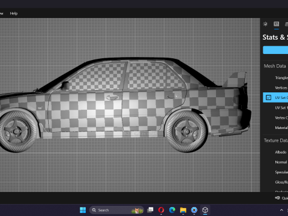Select the Materials row under Mesh Data
The image size is (288, 216).
(x=275, y=128)
